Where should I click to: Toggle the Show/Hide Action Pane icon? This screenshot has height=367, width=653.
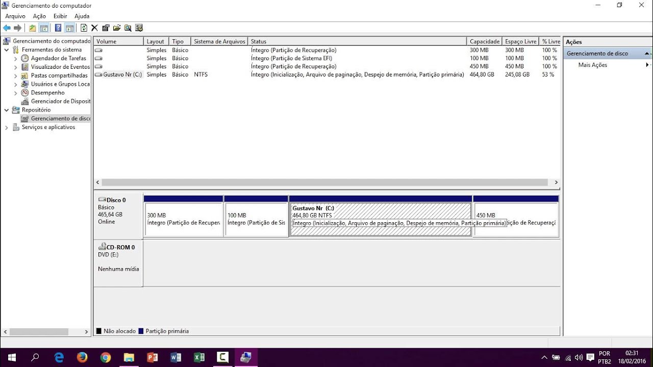70,28
